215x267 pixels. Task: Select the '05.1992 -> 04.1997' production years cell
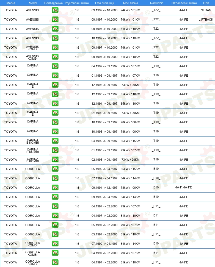(104, 169)
